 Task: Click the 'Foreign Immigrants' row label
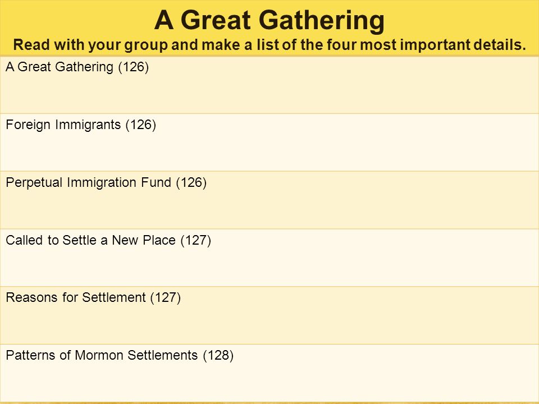pyautogui.click(x=63, y=125)
